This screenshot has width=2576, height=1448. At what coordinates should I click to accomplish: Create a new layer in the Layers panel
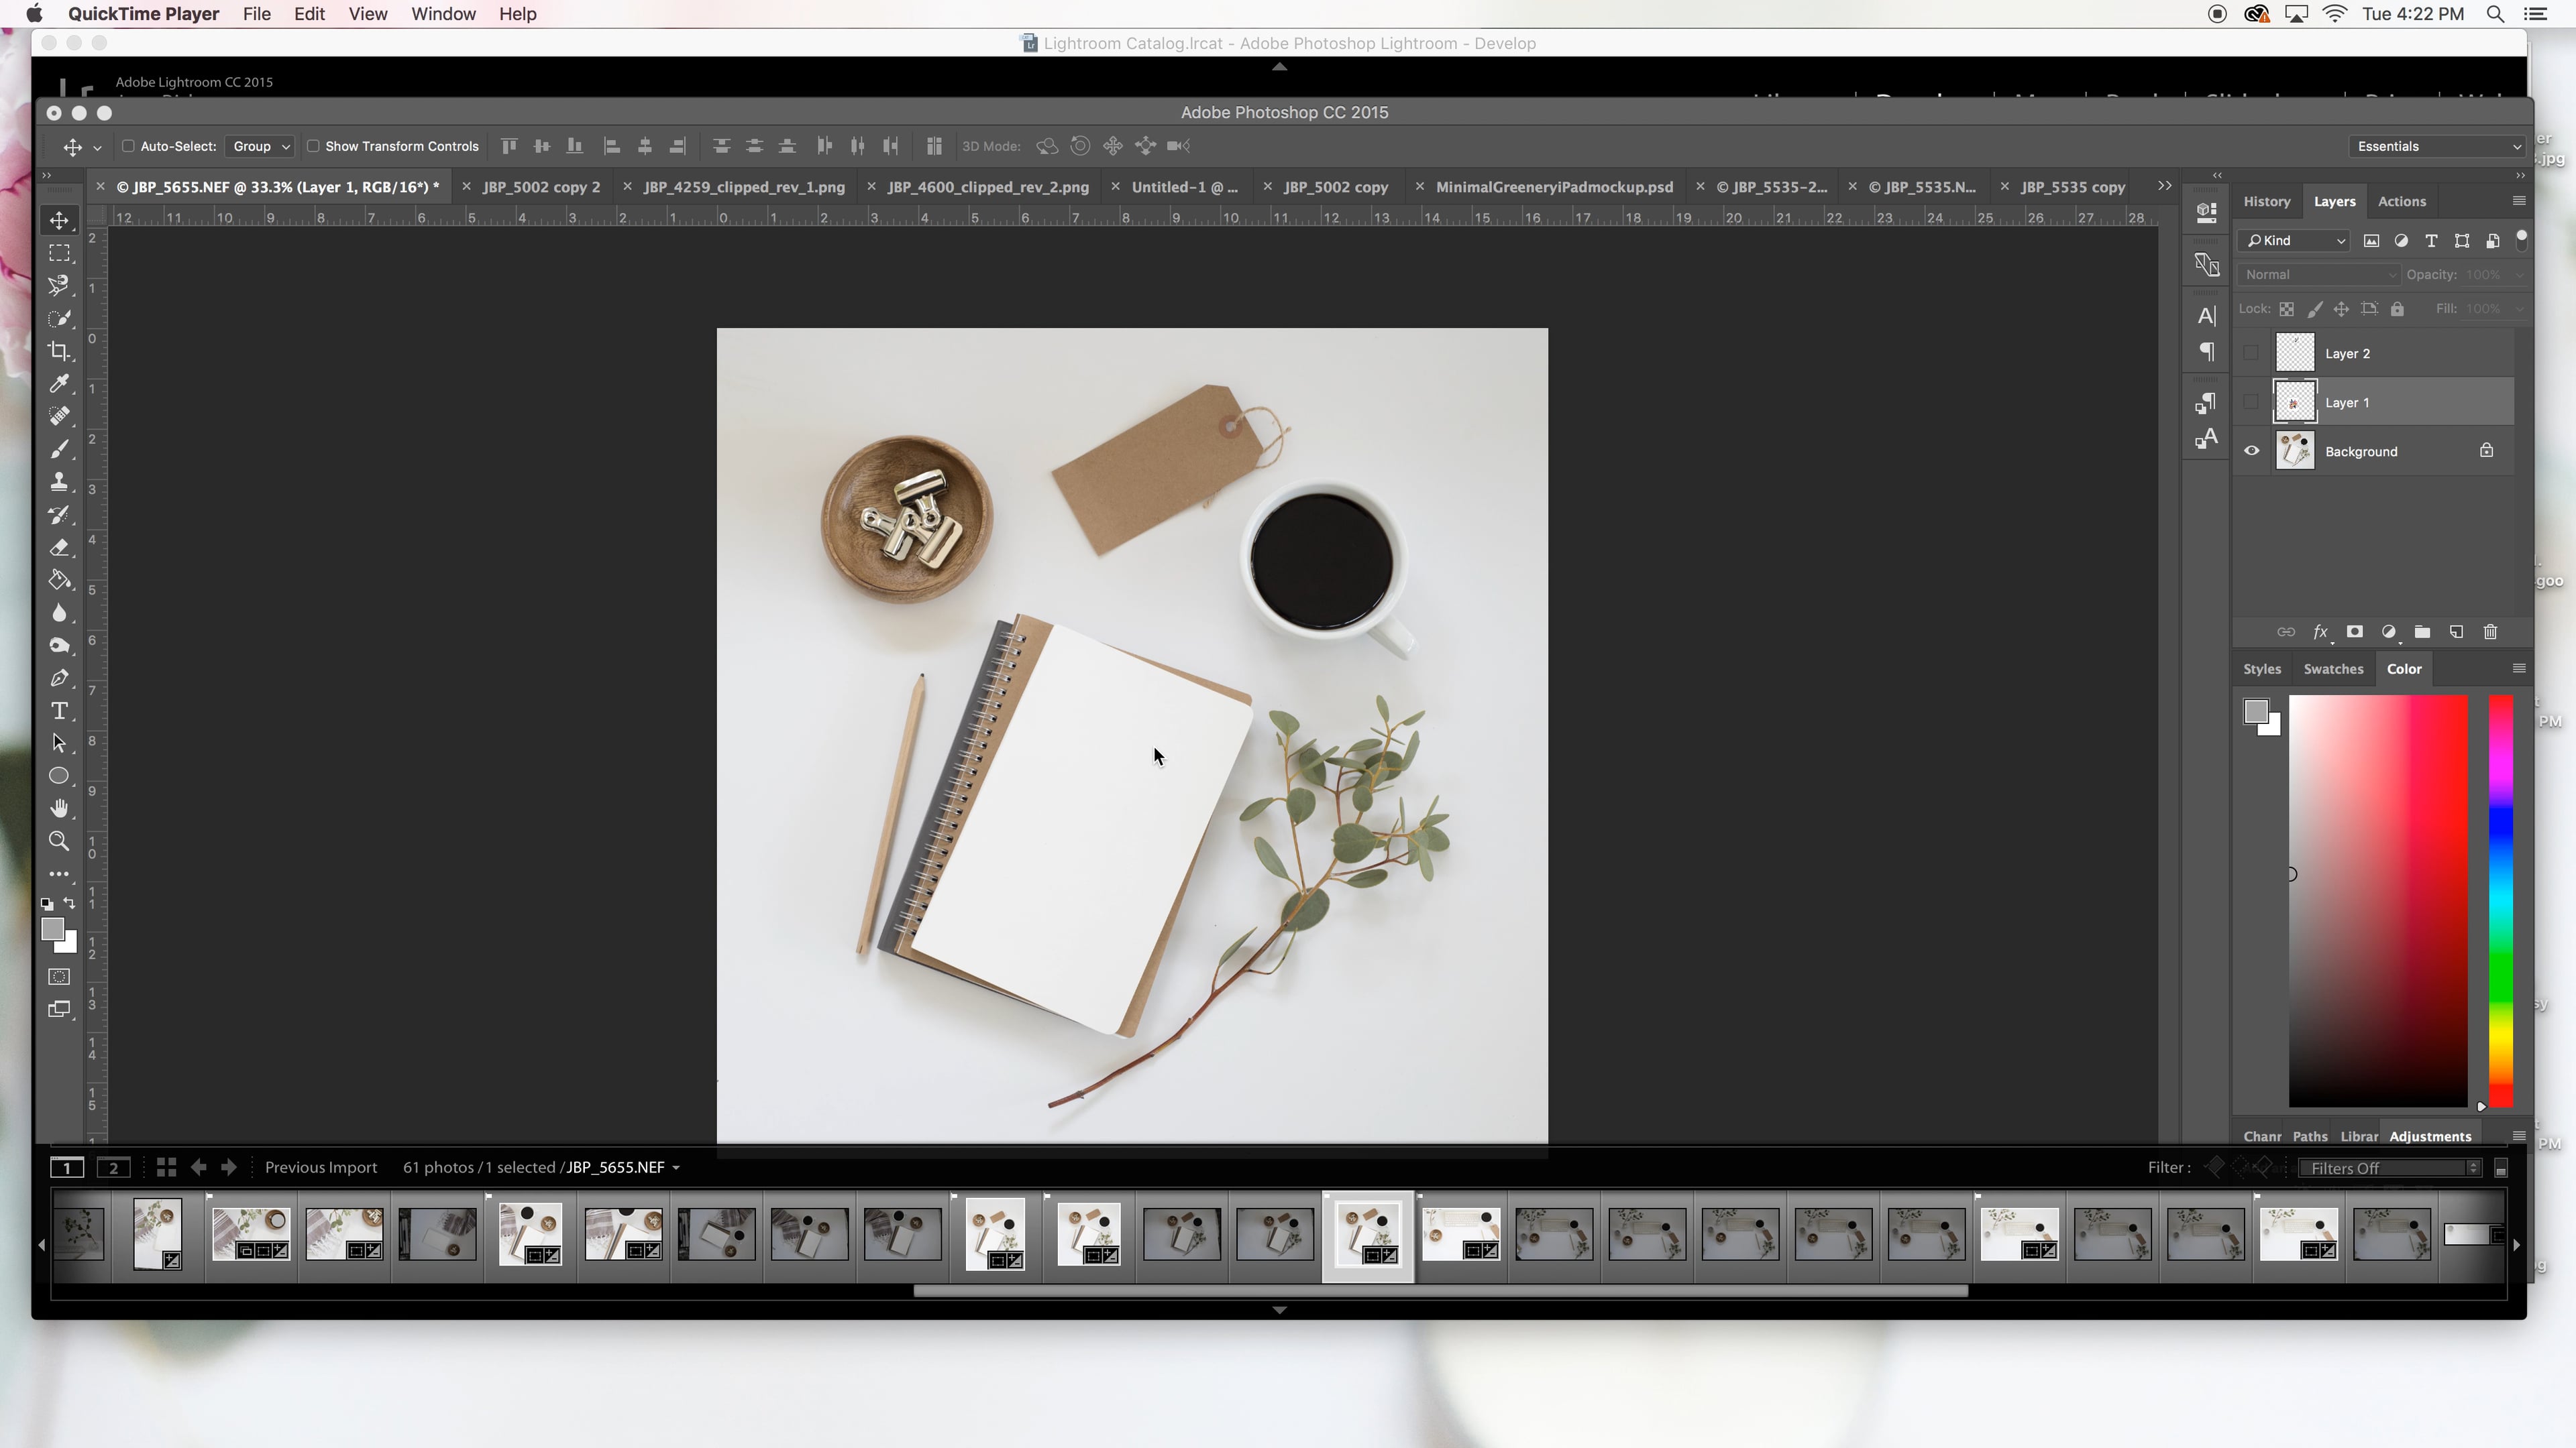(2456, 631)
